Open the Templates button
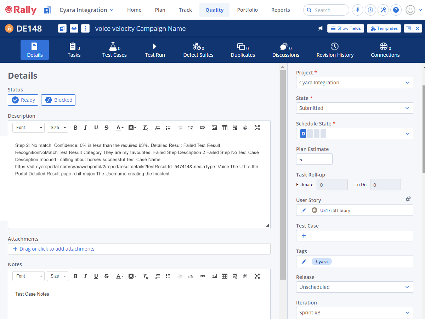This screenshot has height=319, width=425. [384, 28]
